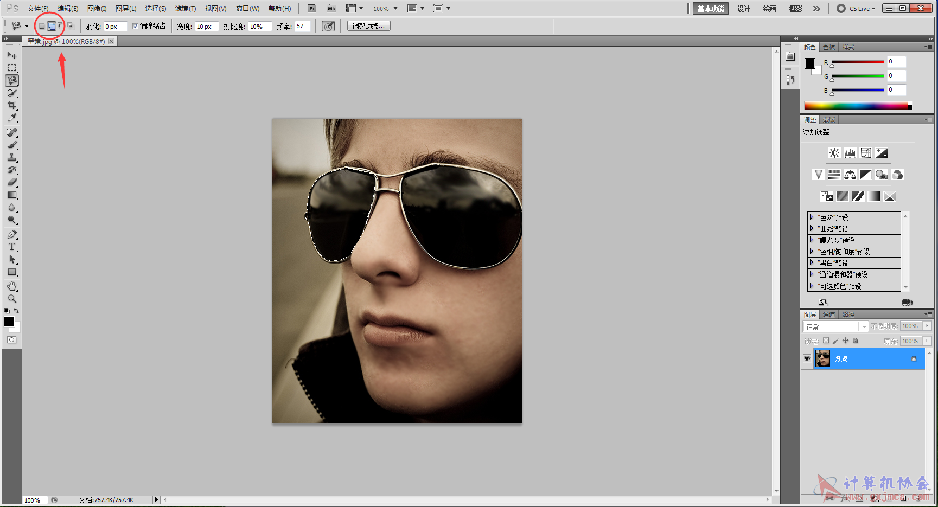Click the feather value input field
This screenshot has height=507, width=938.
(x=116, y=26)
